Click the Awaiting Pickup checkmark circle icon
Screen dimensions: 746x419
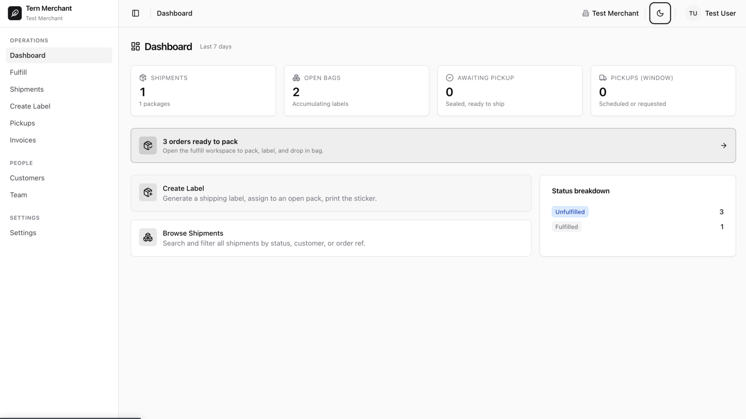tap(449, 78)
